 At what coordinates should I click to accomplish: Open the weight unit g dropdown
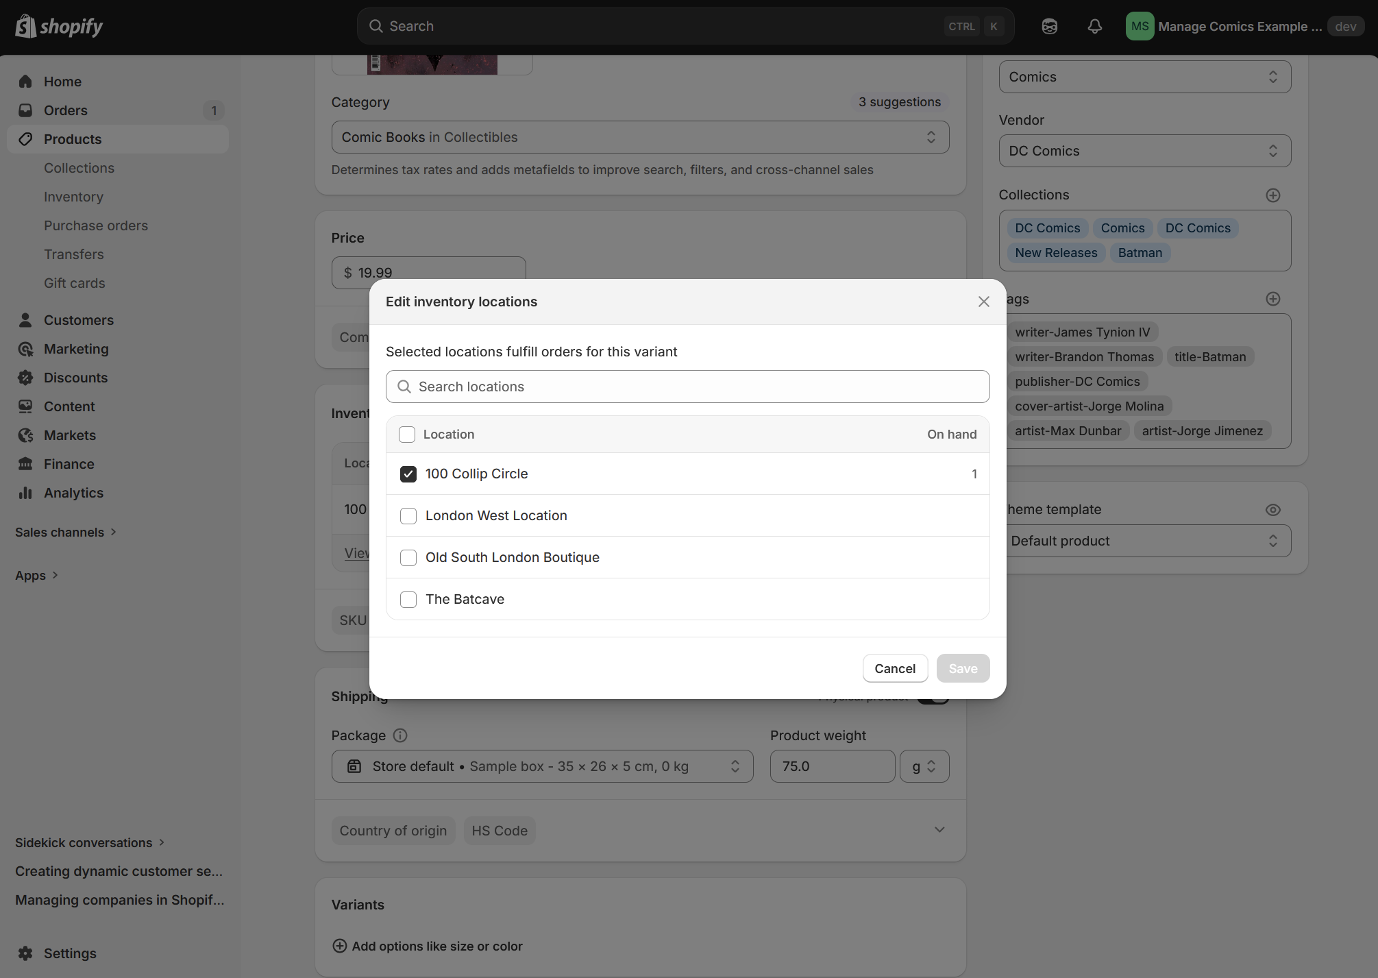coord(924,766)
